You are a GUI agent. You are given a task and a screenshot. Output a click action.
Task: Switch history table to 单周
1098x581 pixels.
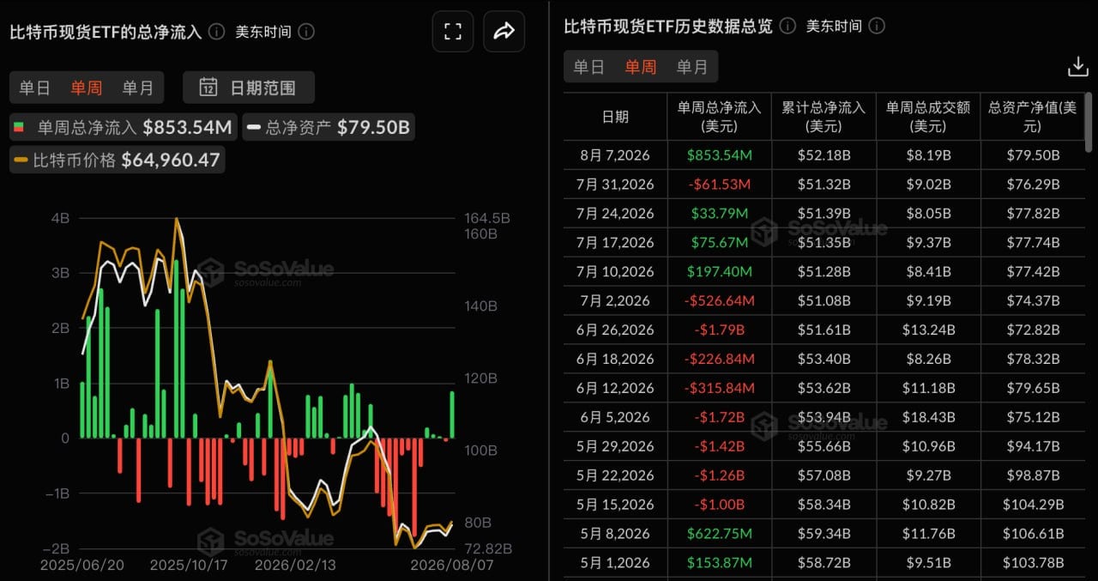click(641, 67)
